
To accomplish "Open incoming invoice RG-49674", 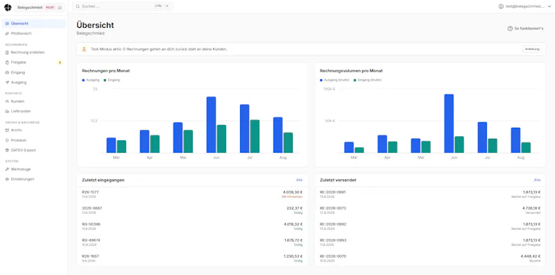I will (x=192, y=242).
